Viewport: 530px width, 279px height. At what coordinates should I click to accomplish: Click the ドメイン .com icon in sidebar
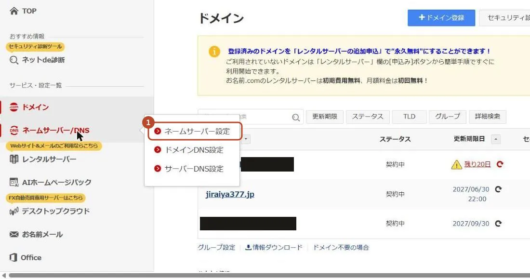coord(14,107)
